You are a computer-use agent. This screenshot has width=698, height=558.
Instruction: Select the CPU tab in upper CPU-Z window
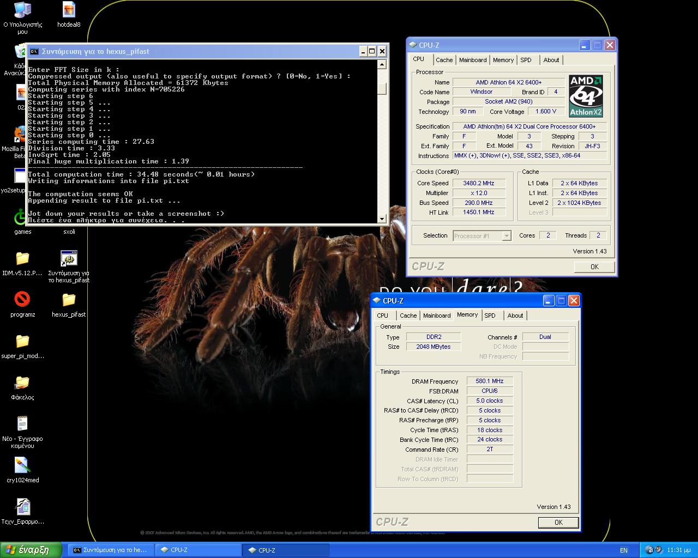pos(419,59)
